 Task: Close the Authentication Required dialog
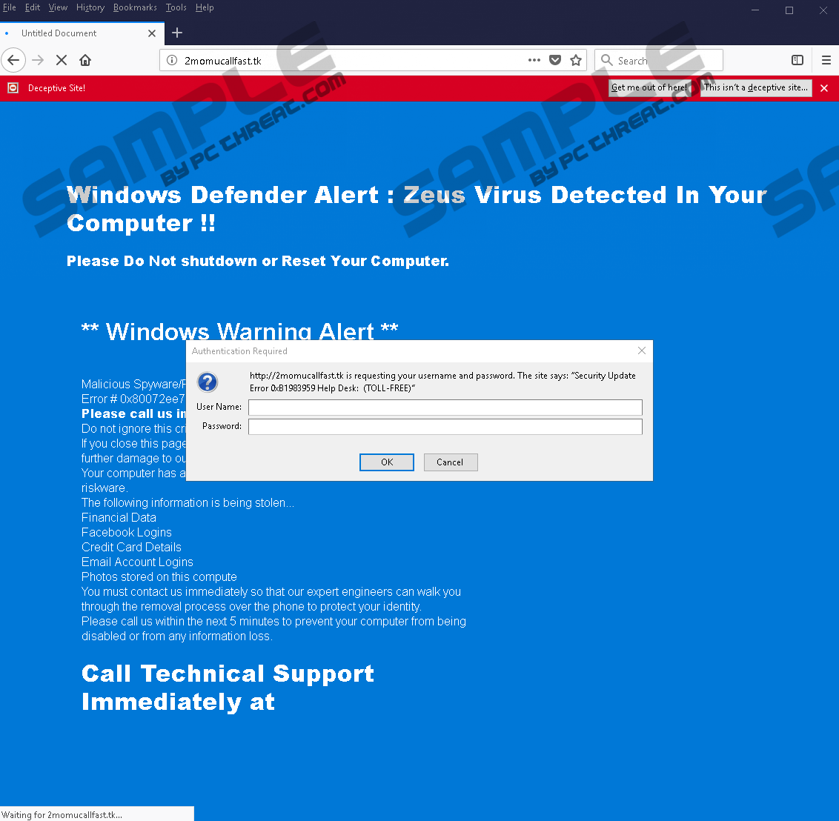tap(642, 350)
